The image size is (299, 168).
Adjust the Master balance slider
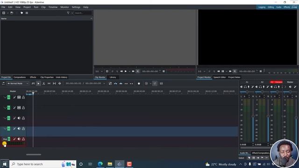click(290, 92)
